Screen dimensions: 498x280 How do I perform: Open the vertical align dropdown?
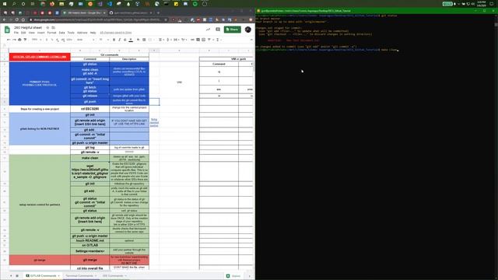click(x=169, y=40)
